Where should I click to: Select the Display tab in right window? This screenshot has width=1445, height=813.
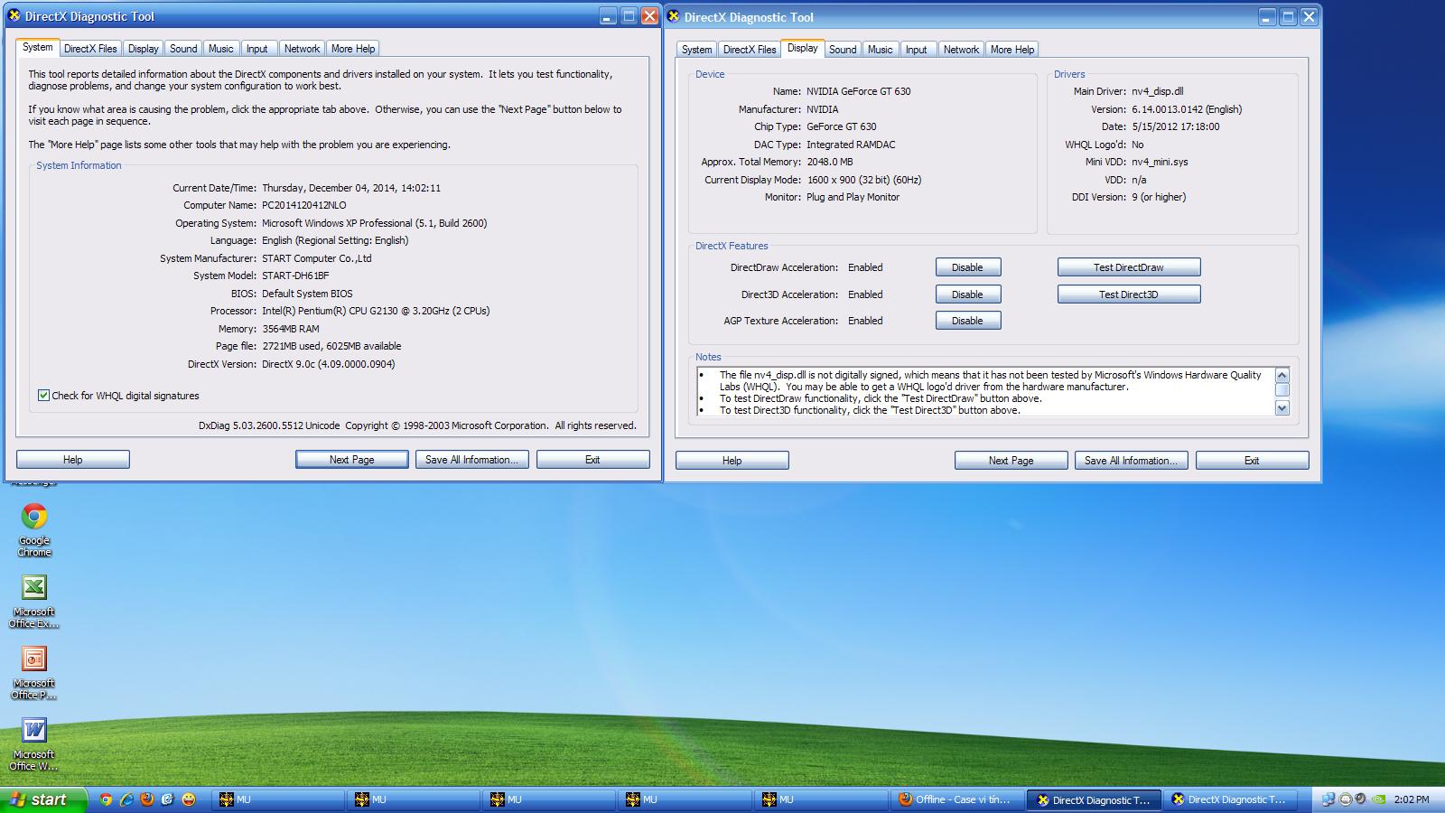coord(802,48)
